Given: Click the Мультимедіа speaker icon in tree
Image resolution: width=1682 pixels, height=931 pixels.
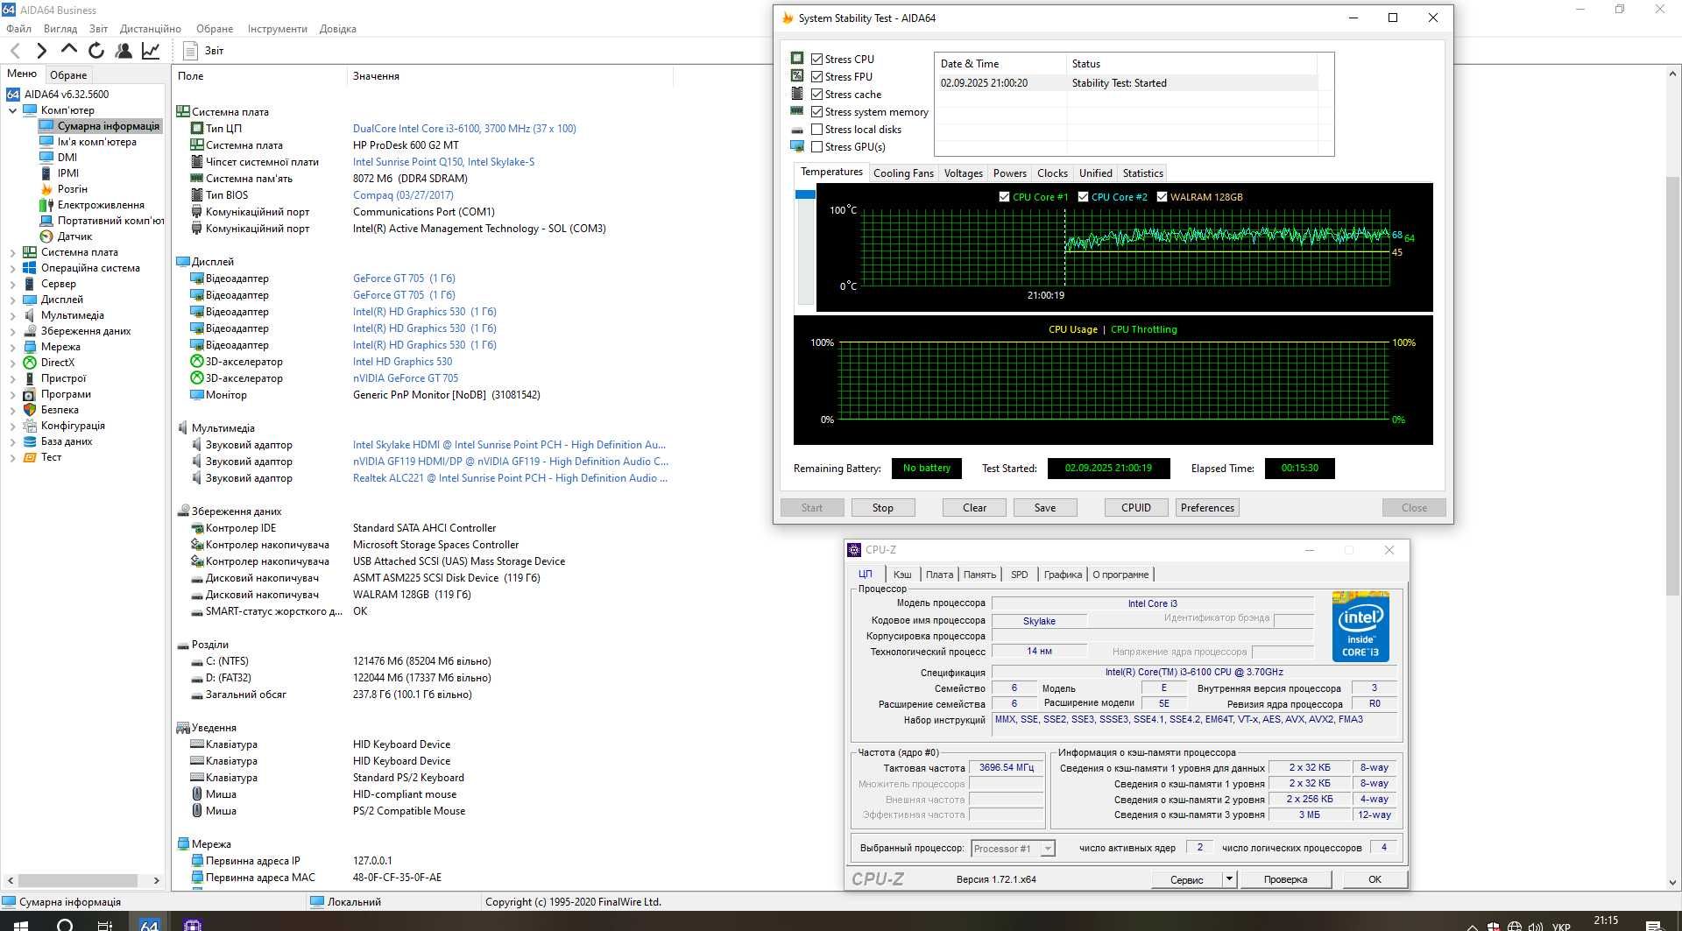Looking at the screenshot, I should (30, 315).
